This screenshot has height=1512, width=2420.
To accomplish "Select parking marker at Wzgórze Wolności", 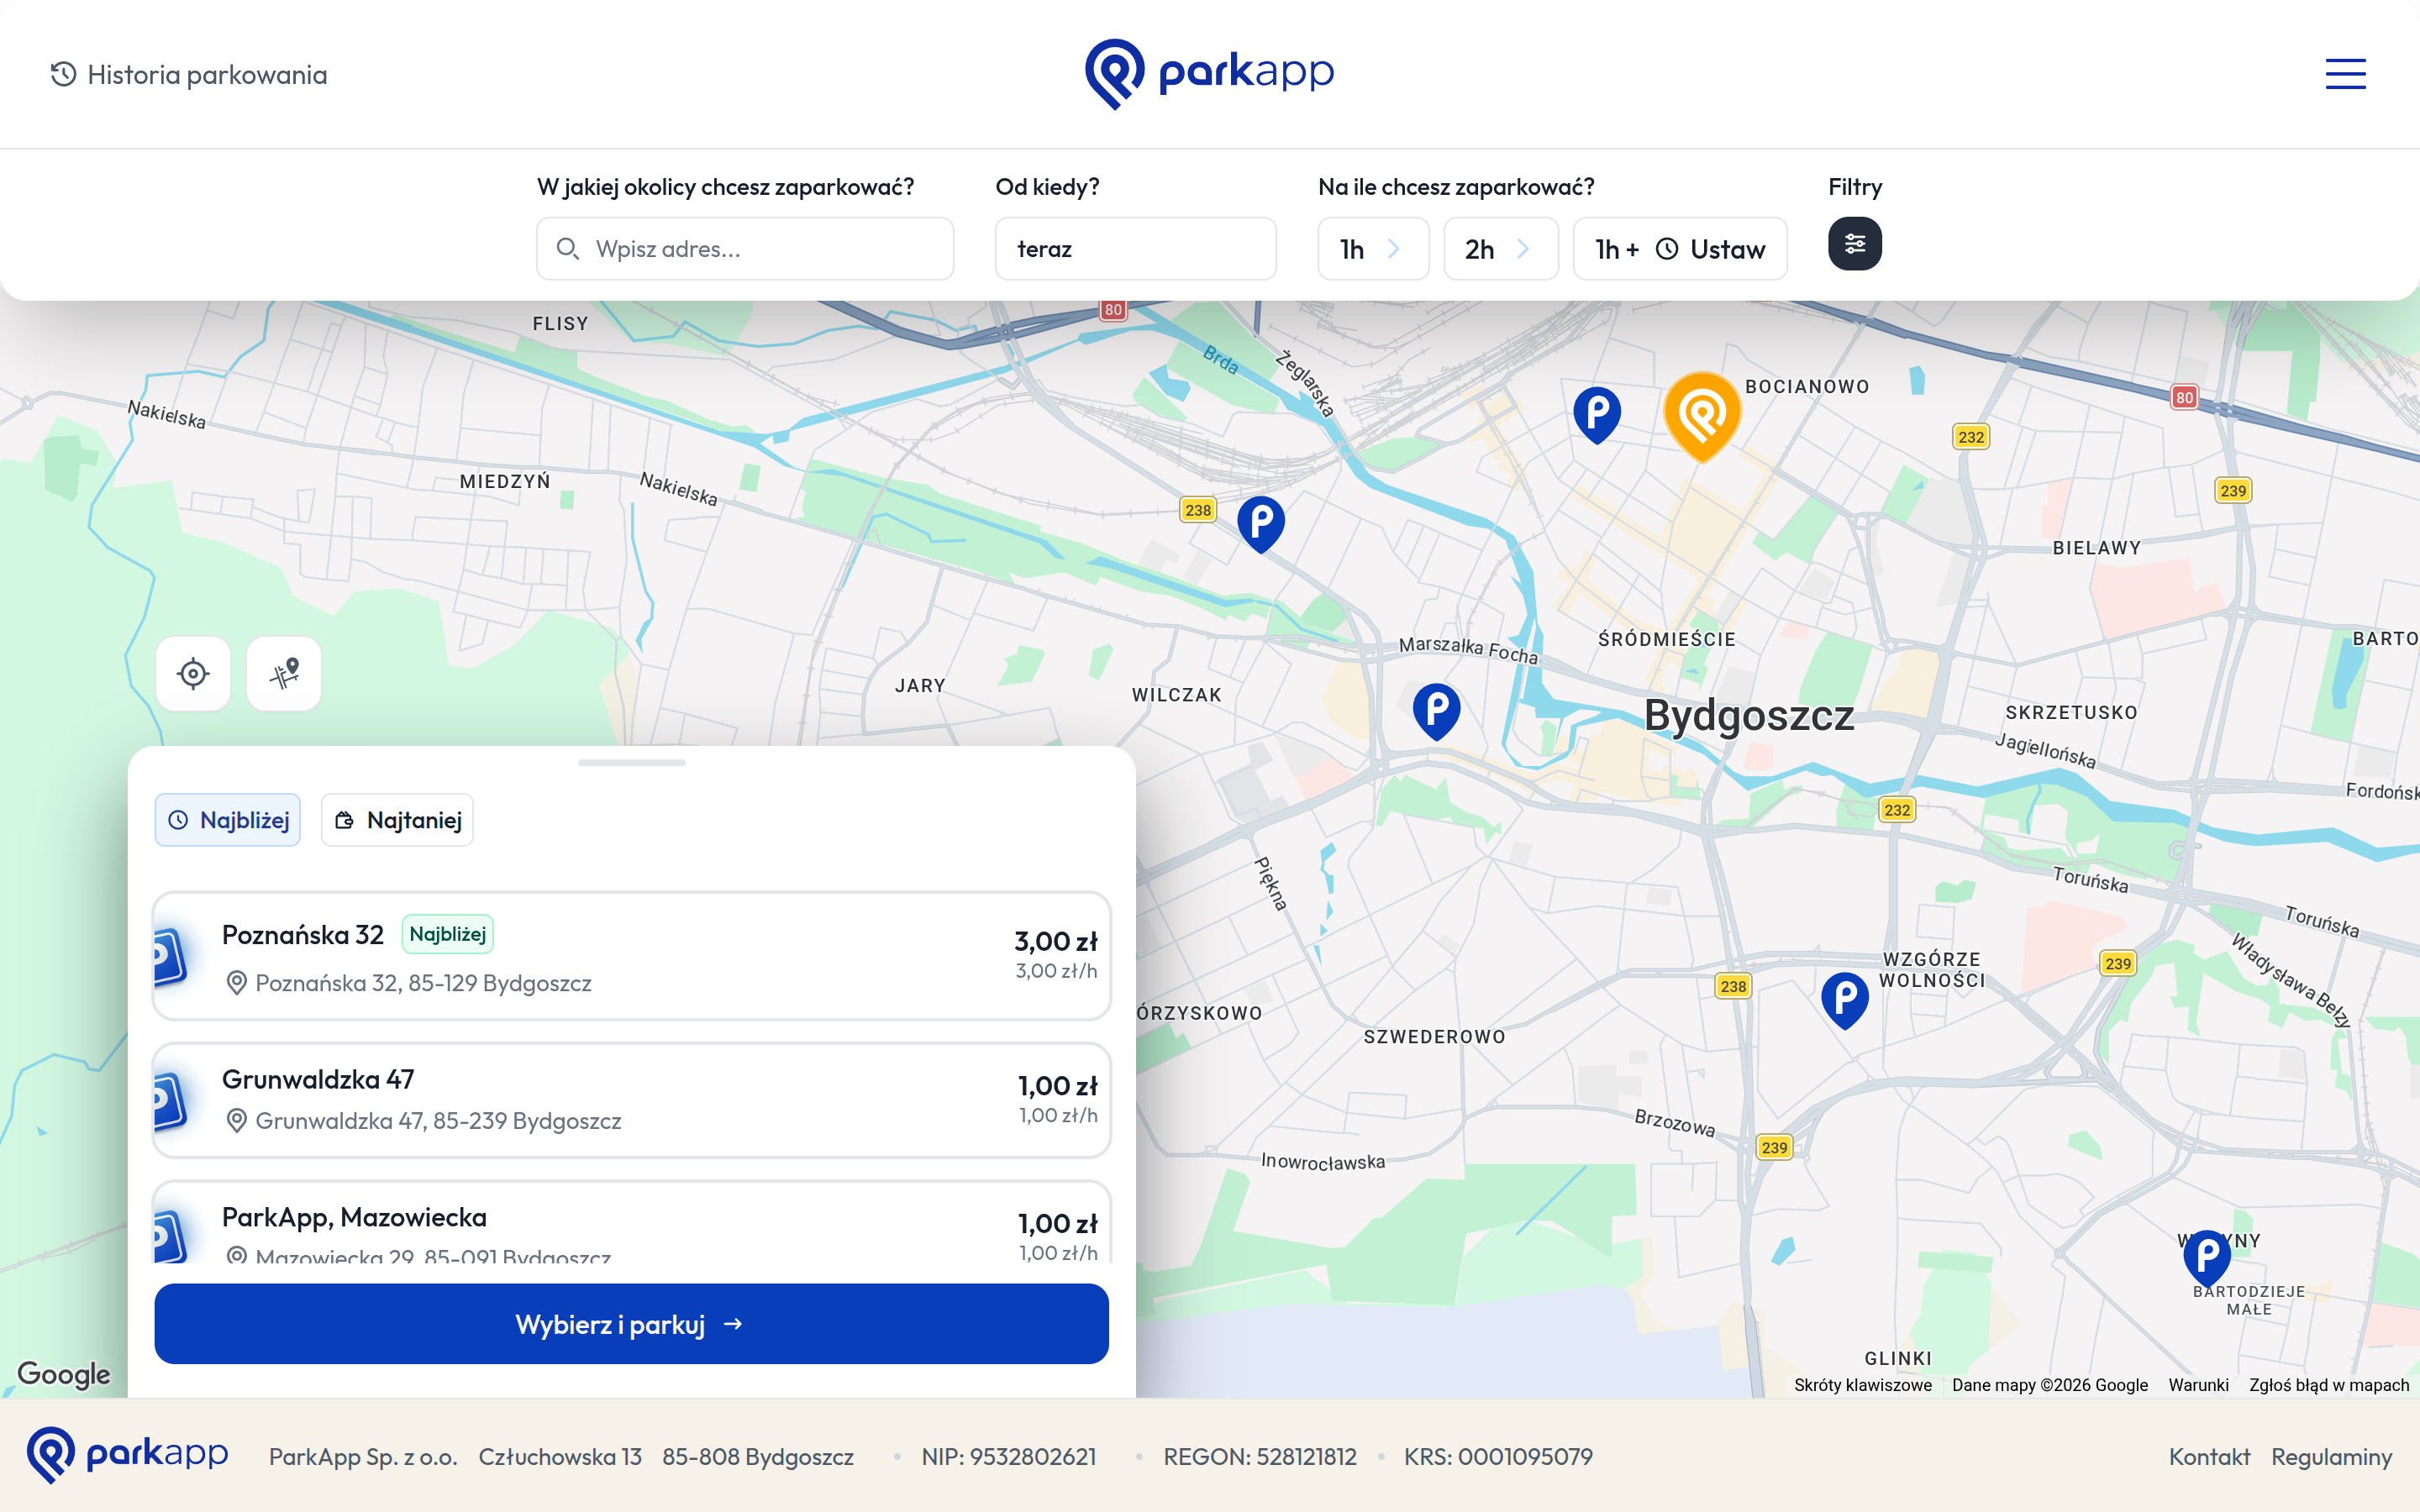I will coord(1844,1000).
